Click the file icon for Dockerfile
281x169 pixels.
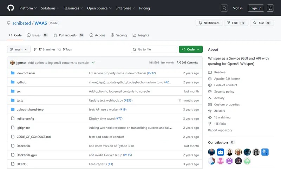point(13,146)
